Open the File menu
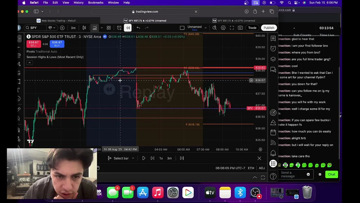The image size is (360, 203). pyautogui.click(x=45, y=3)
